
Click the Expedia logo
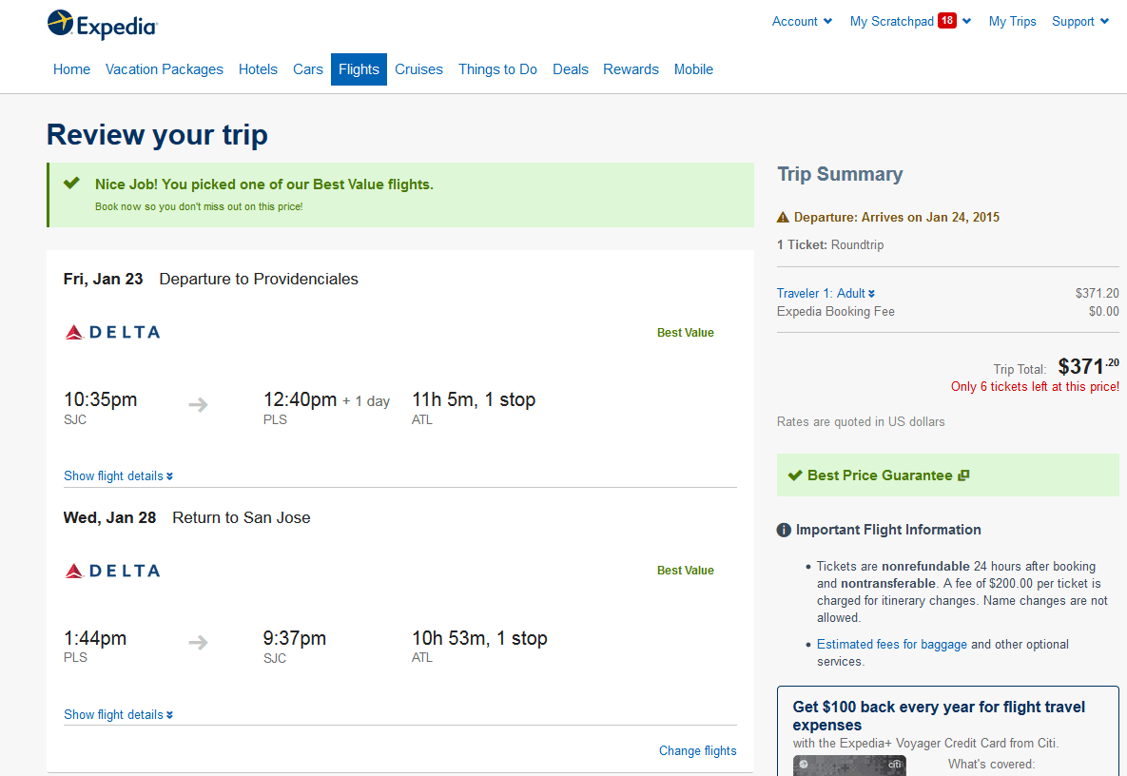102,25
